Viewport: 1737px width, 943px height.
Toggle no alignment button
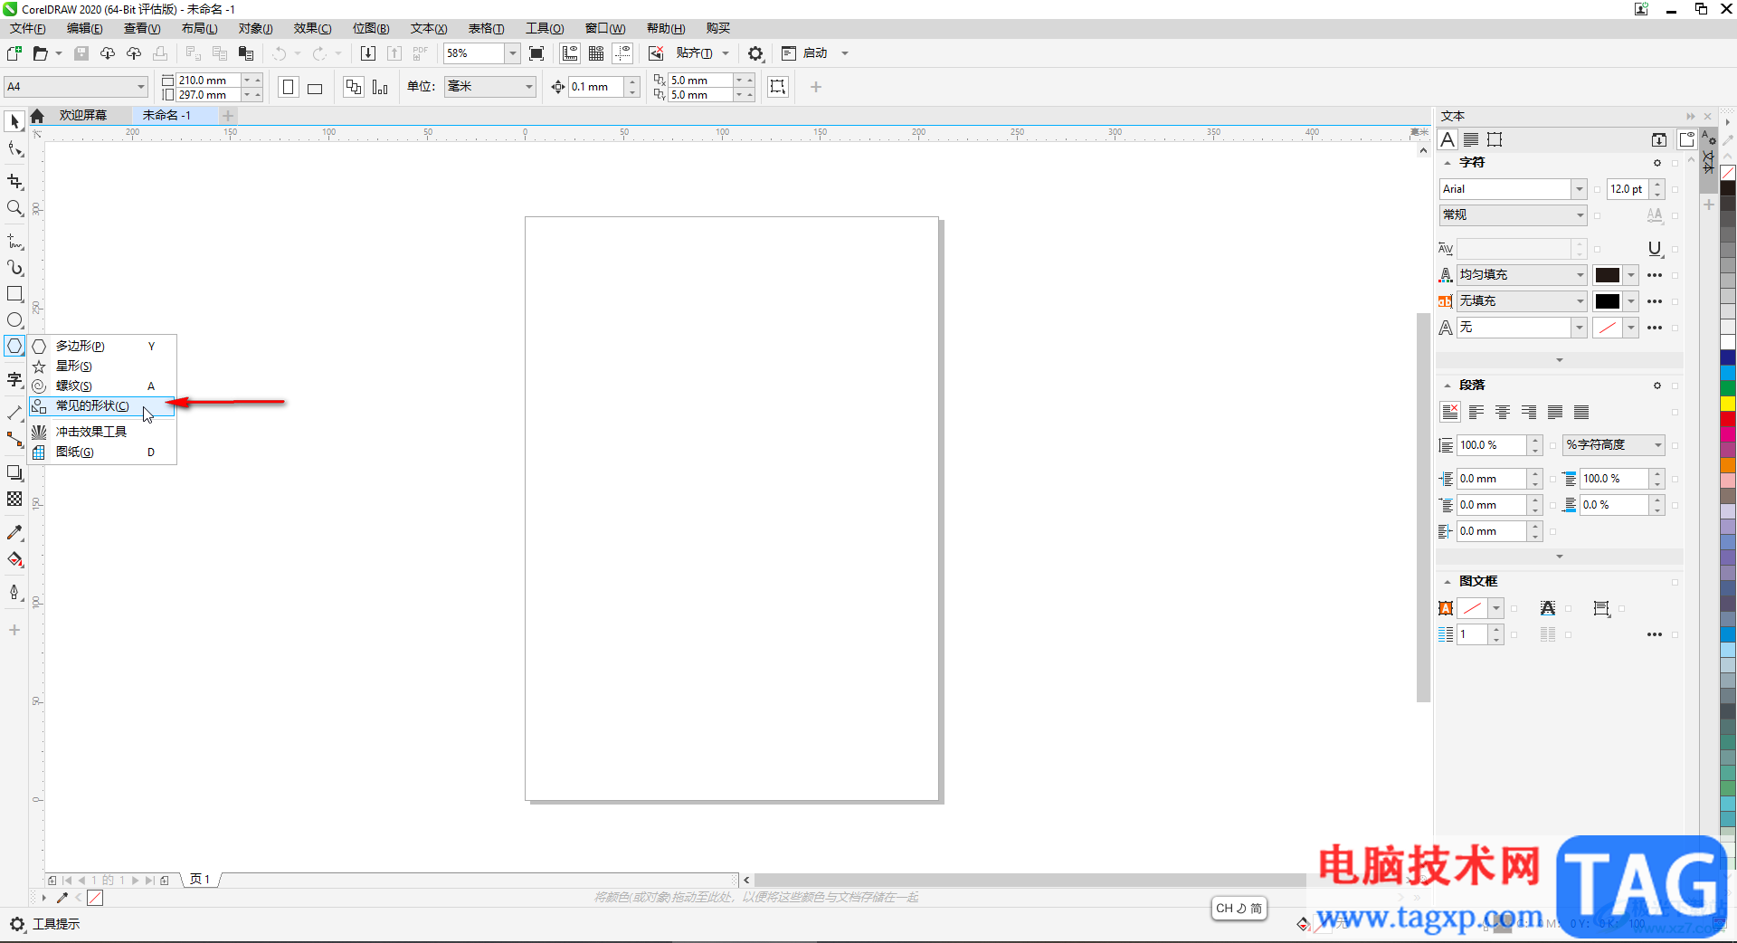[x=1450, y=413]
